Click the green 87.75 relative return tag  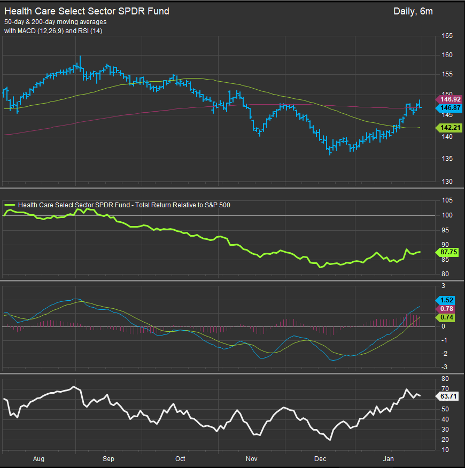[x=447, y=252]
